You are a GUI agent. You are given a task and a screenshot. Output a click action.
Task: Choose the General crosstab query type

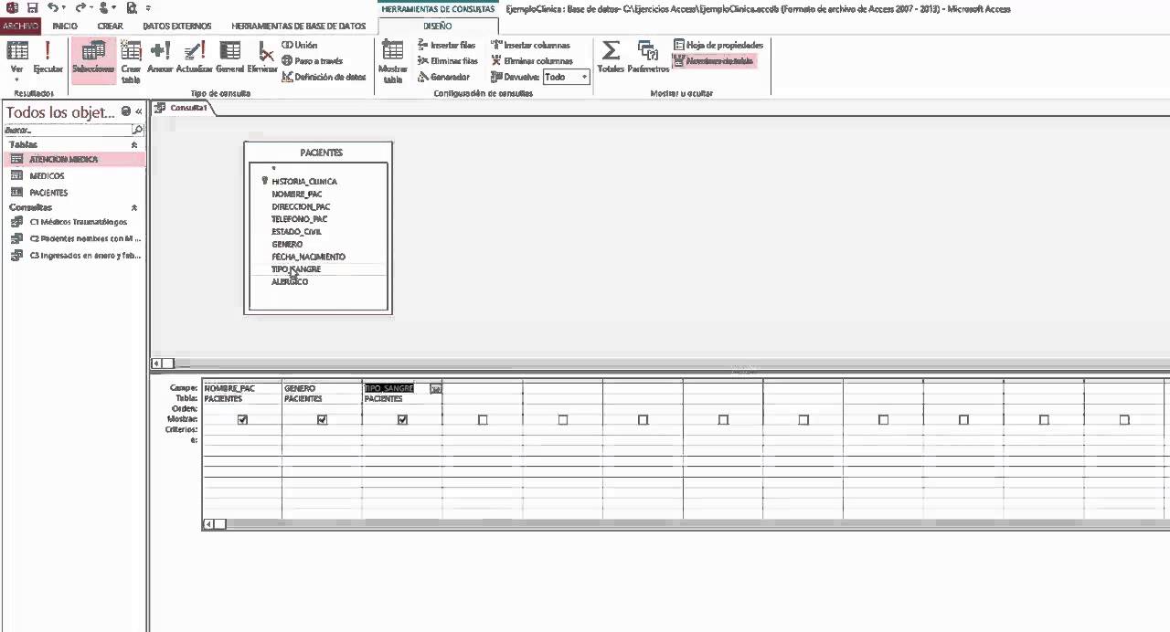click(230, 57)
